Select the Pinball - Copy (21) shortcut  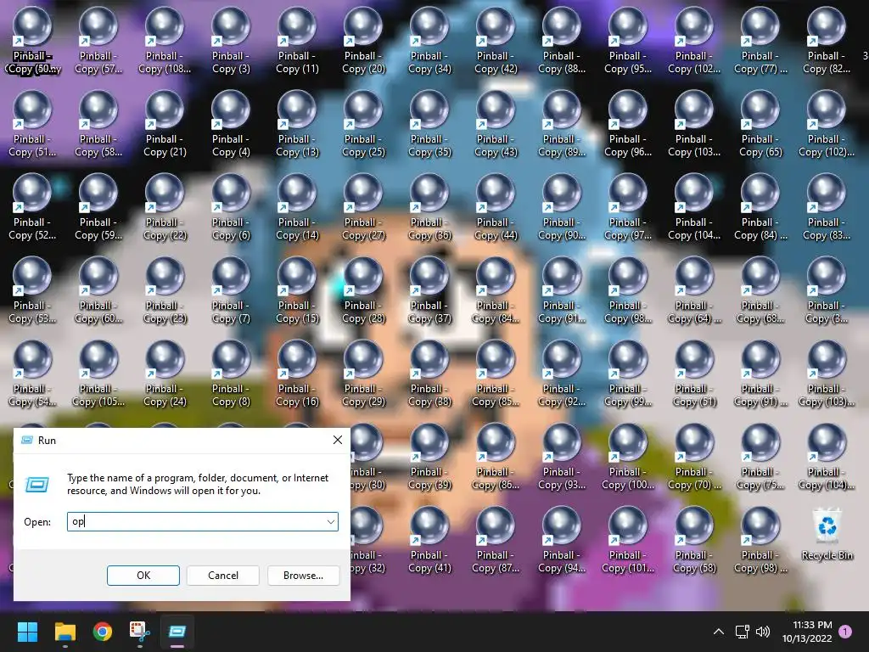point(165,124)
